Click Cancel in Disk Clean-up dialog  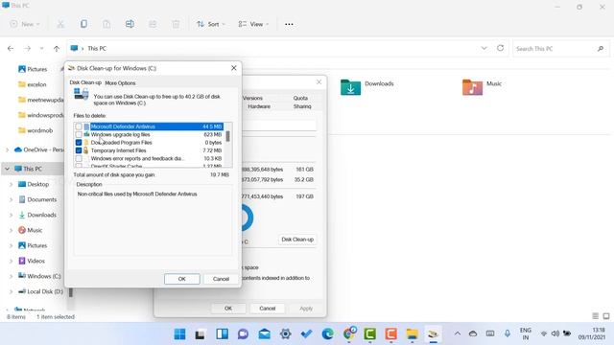[x=221, y=279]
